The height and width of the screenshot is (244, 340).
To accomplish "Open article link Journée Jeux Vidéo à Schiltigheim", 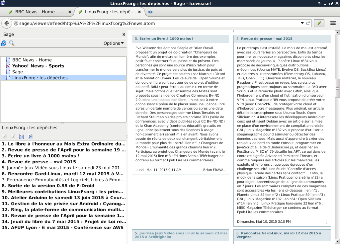I will 181,235.
